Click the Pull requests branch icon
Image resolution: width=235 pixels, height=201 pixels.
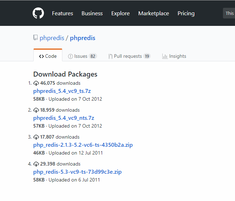[111, 56]
